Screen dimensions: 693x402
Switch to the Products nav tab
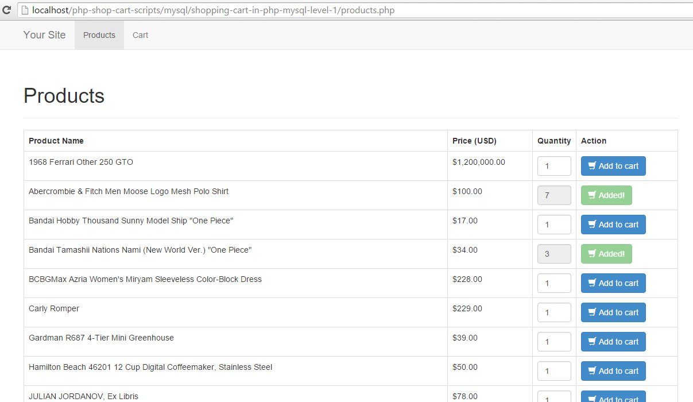(x=99, y=35)
